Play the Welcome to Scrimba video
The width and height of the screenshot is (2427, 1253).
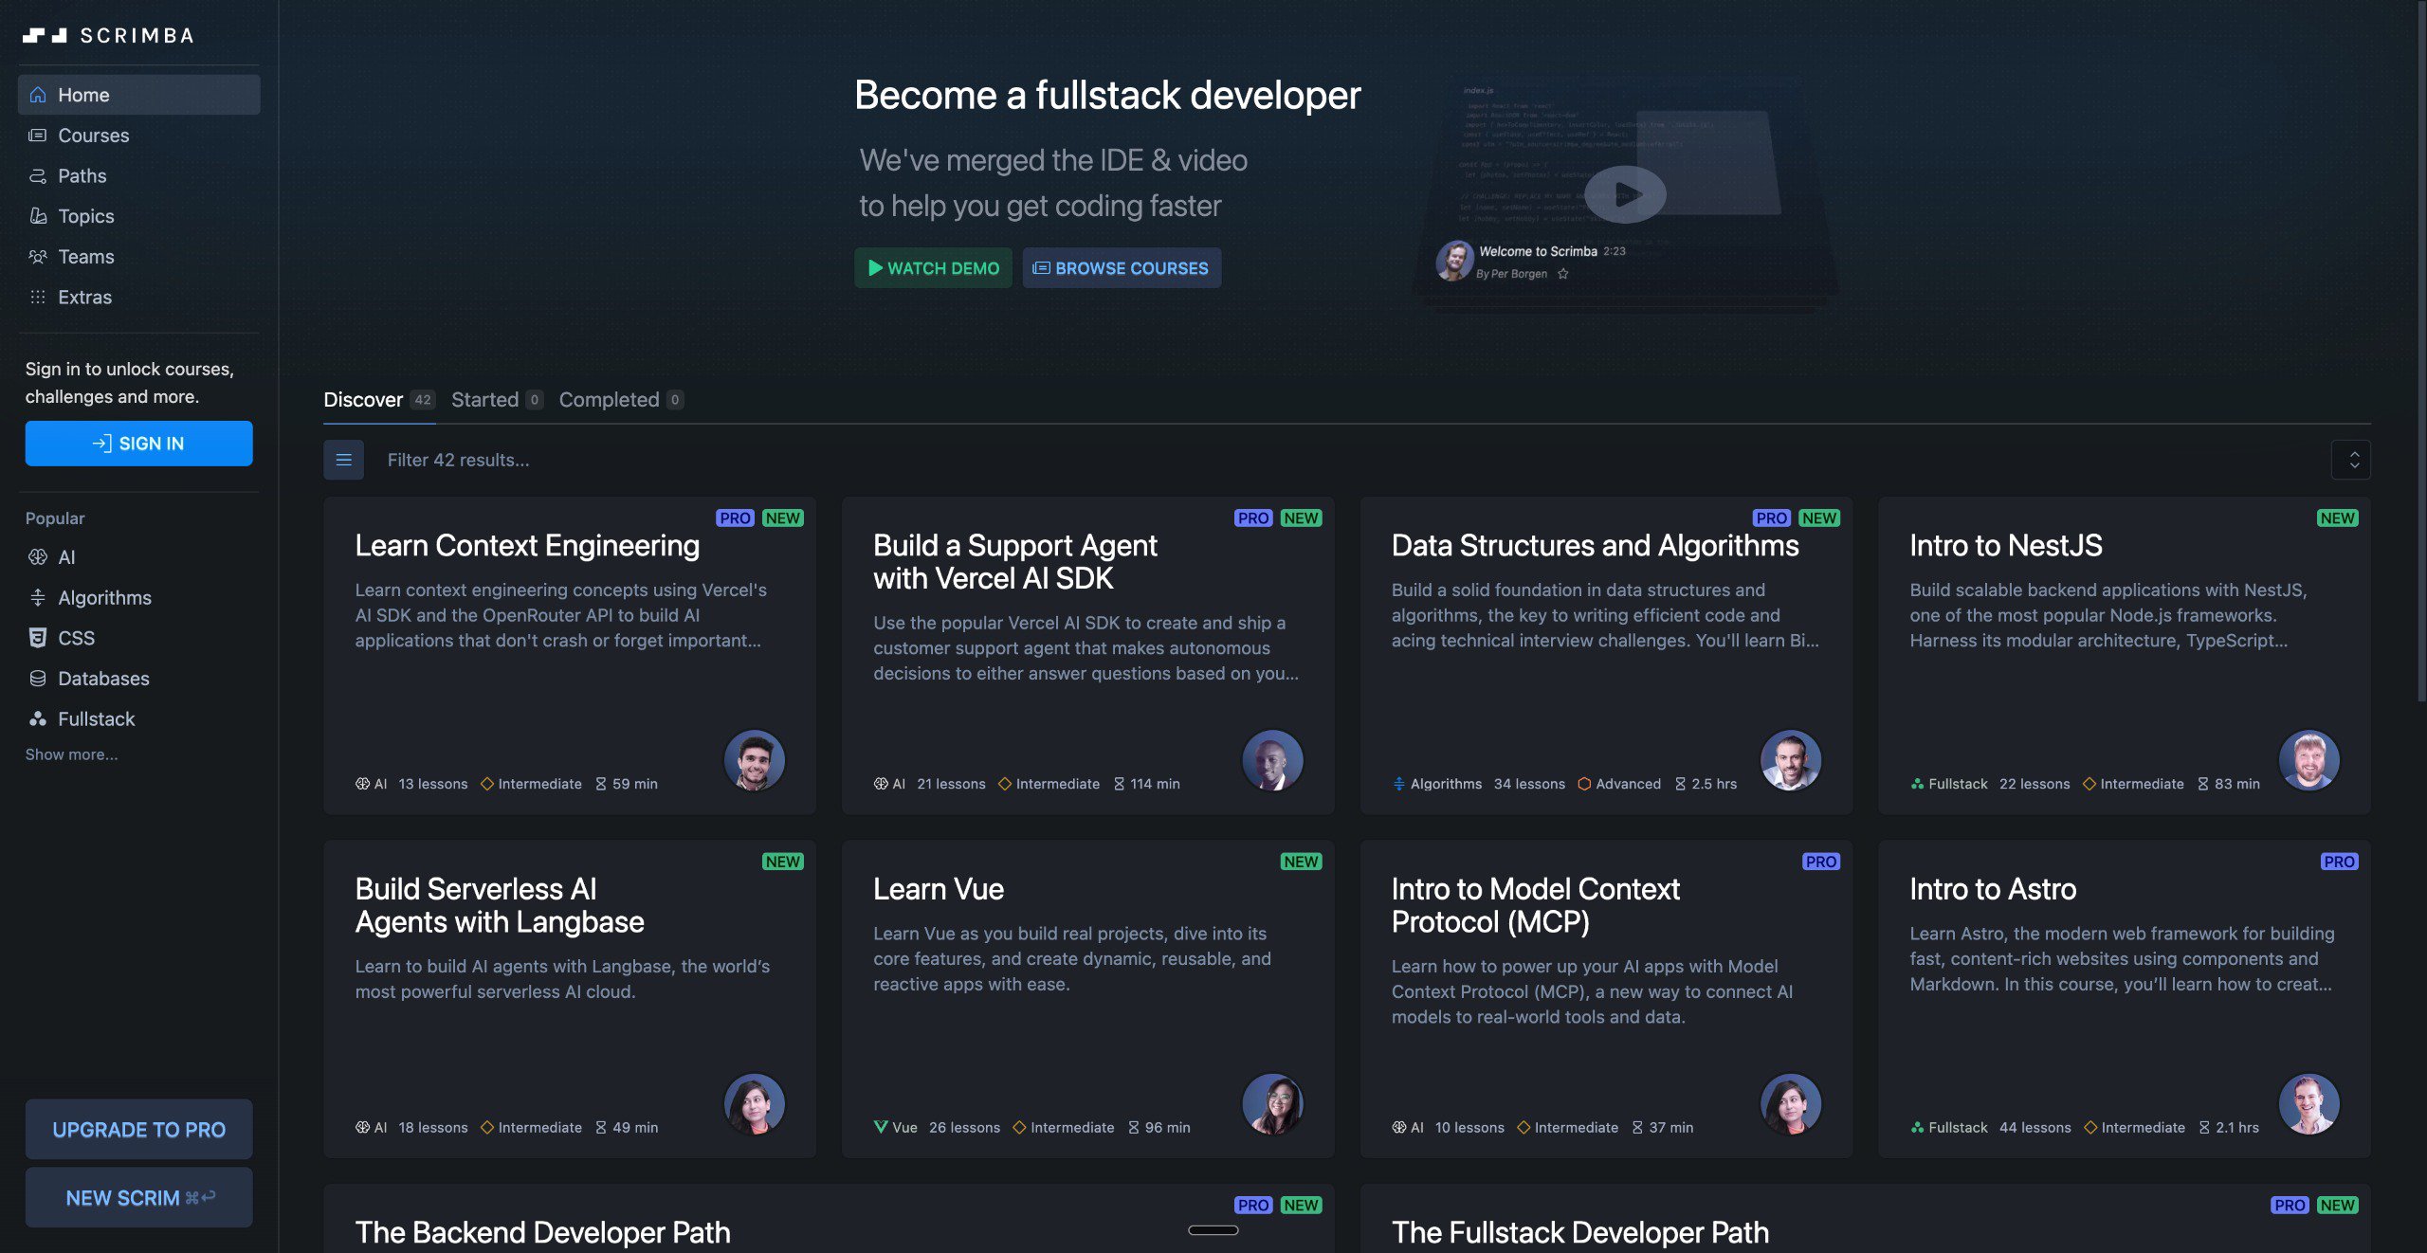pos(1625,194)
